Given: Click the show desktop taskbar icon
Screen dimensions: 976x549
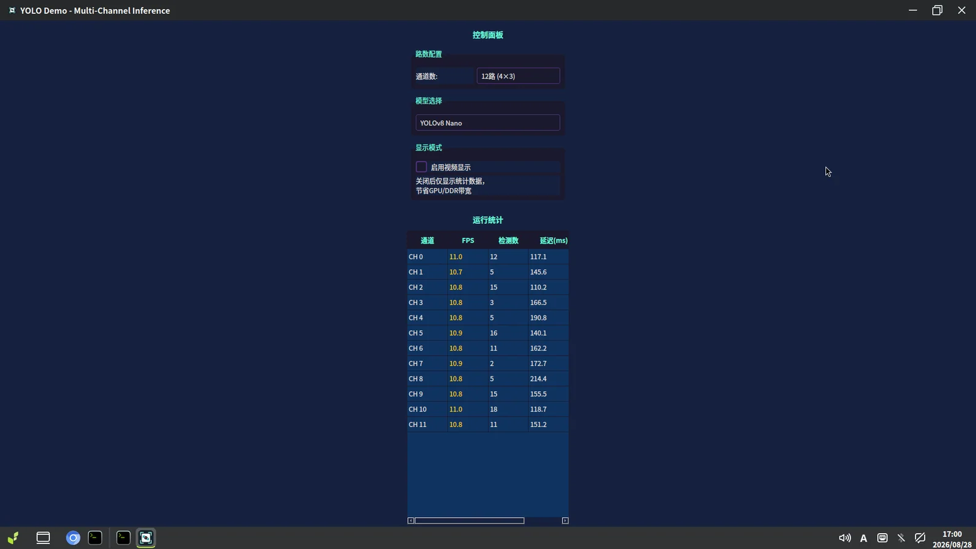Looking at the screenshot, I should pos(43,538).
